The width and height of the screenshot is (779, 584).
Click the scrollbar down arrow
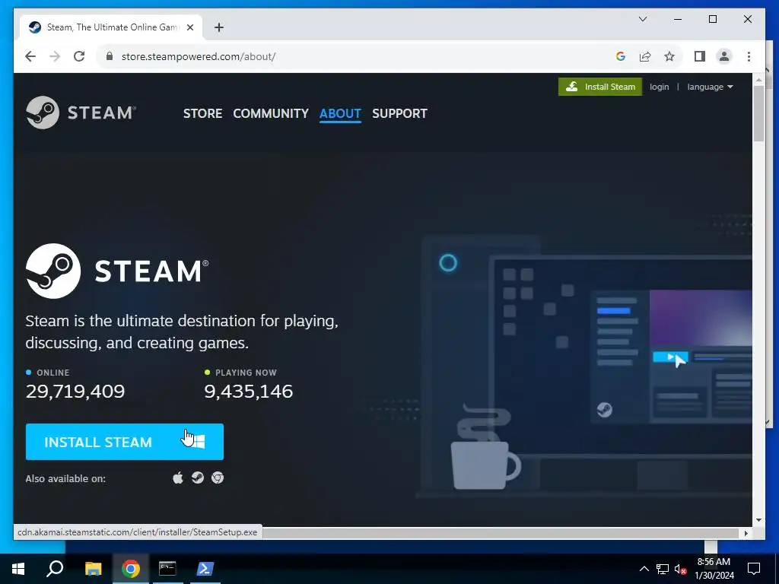[x=758, y=520]
